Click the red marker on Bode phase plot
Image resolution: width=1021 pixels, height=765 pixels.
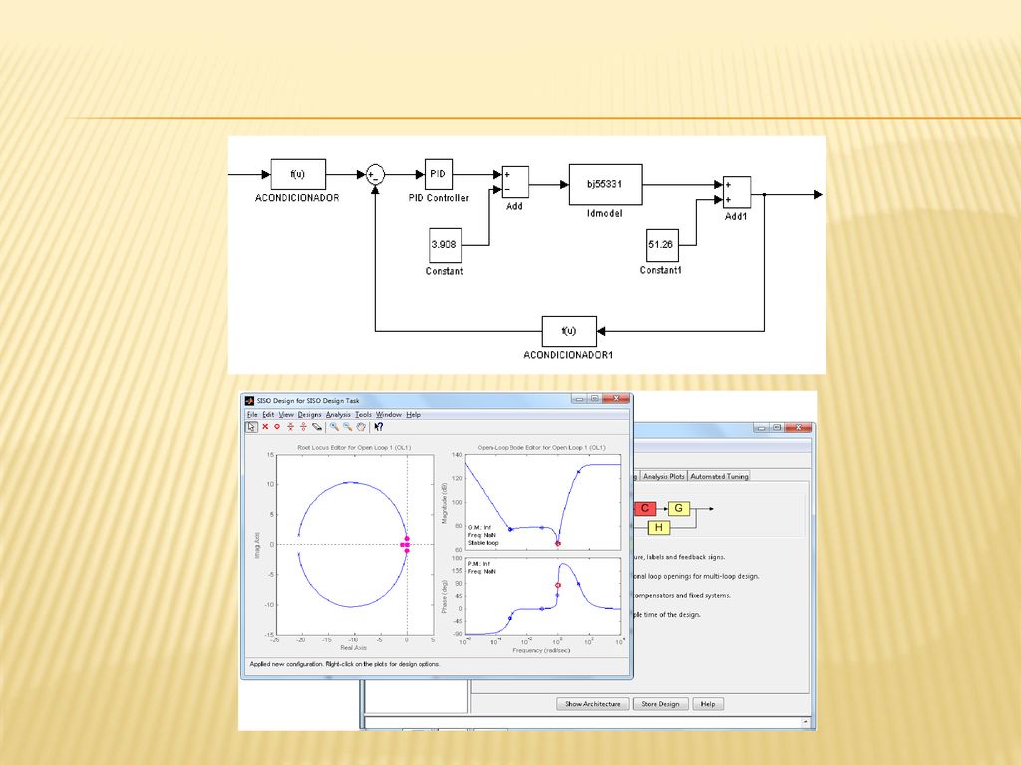pyautogui.click(x=558, y=585)
